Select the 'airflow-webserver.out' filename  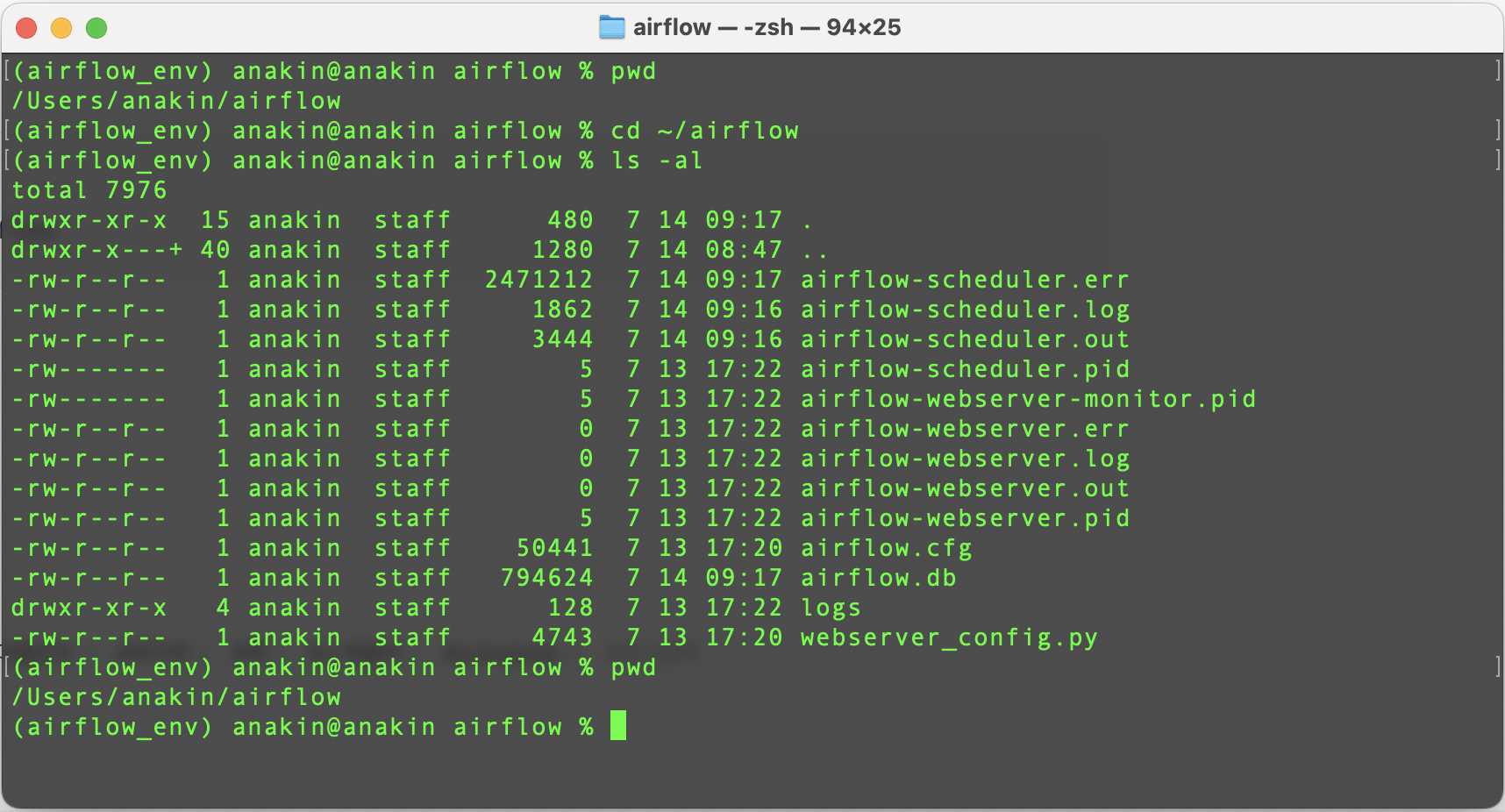pos(965,488)
